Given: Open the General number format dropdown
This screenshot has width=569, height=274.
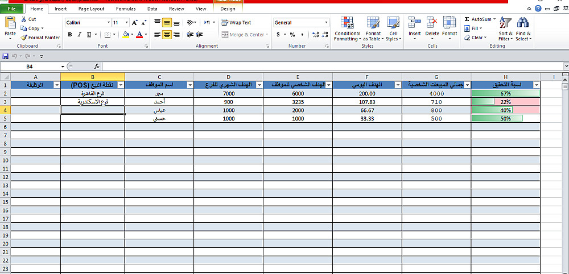Looking at the screenshot, I should coord(326,23).
